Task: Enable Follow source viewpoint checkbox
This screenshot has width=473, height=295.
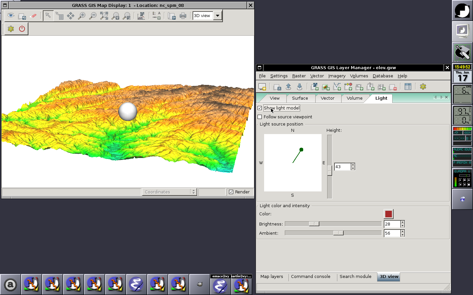Action: pyautogui.click(x=260, y=117)
